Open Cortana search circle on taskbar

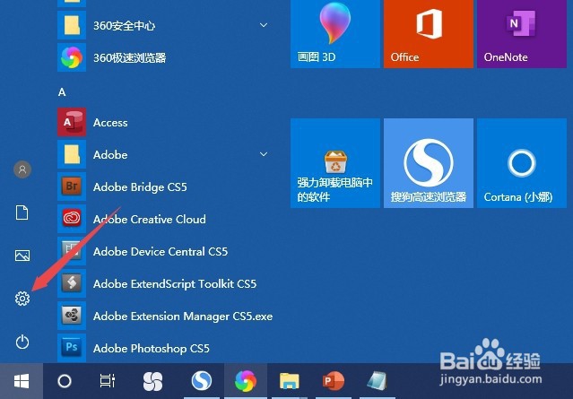[65, 381]
